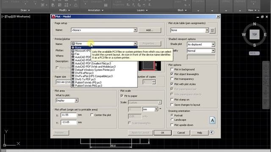Viewport: 271px width, 152px height.
Task: Expand the Layers ribbon panel
Action: (x=142, y=10)
